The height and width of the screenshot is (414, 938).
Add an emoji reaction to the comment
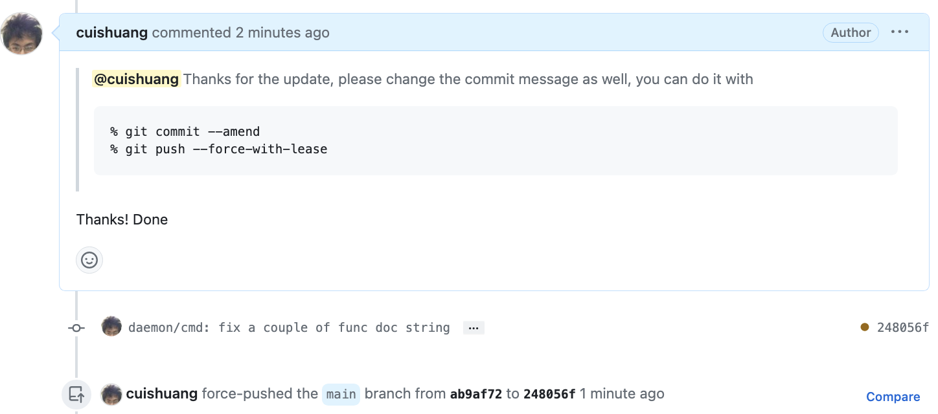(89, 260)
